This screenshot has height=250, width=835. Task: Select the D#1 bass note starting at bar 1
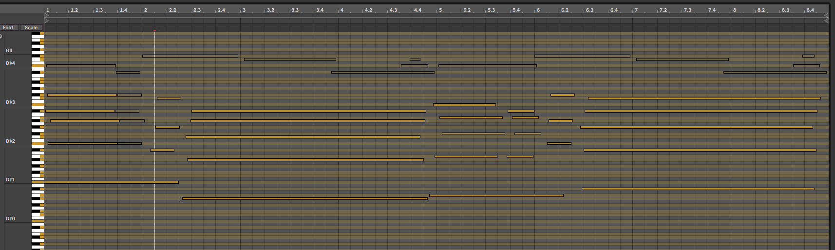(x=111, y=182)
